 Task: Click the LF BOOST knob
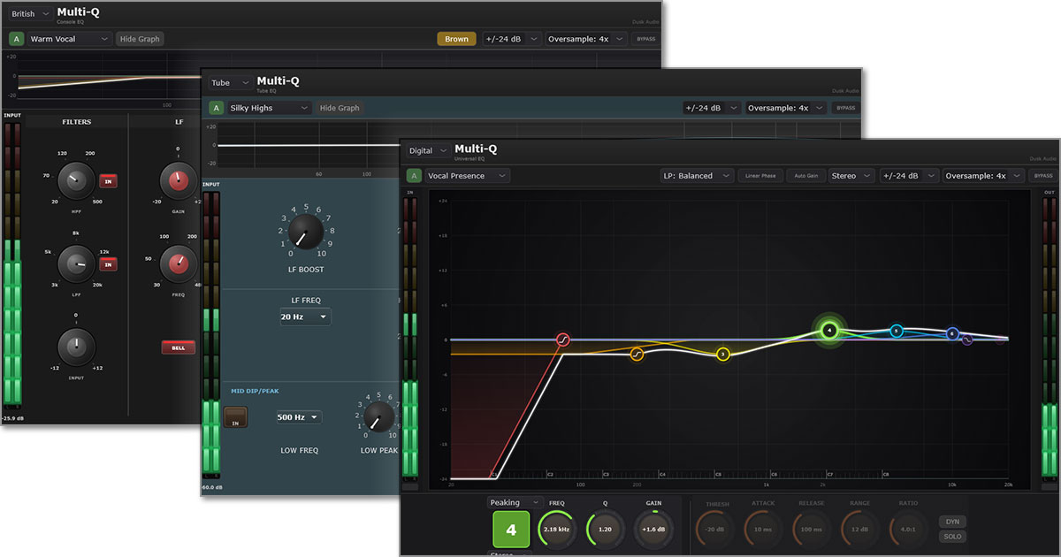pos(301,233)
